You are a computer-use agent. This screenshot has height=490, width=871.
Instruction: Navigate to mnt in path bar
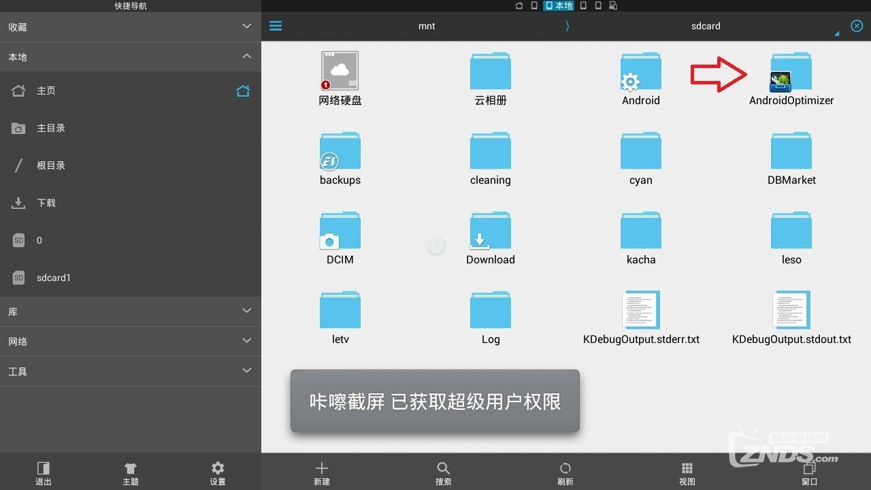tap(427, 26)
